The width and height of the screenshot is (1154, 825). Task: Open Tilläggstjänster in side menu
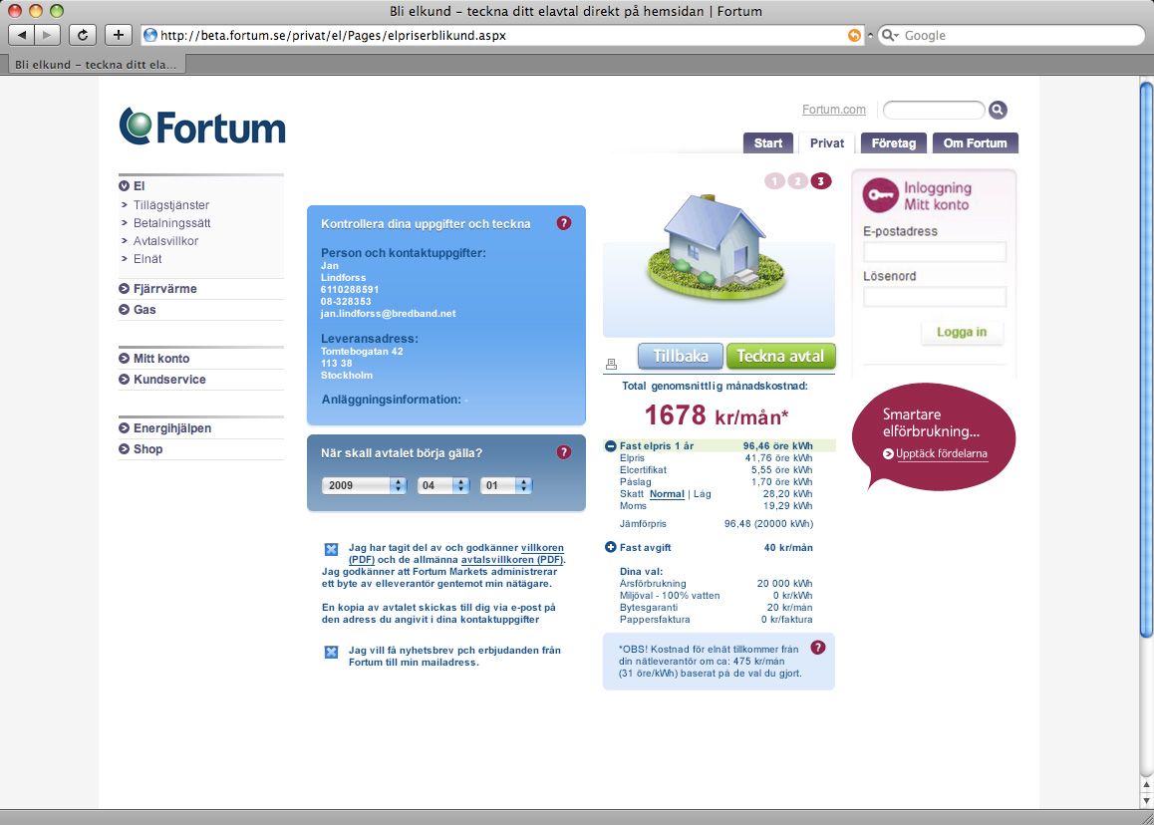170,205
